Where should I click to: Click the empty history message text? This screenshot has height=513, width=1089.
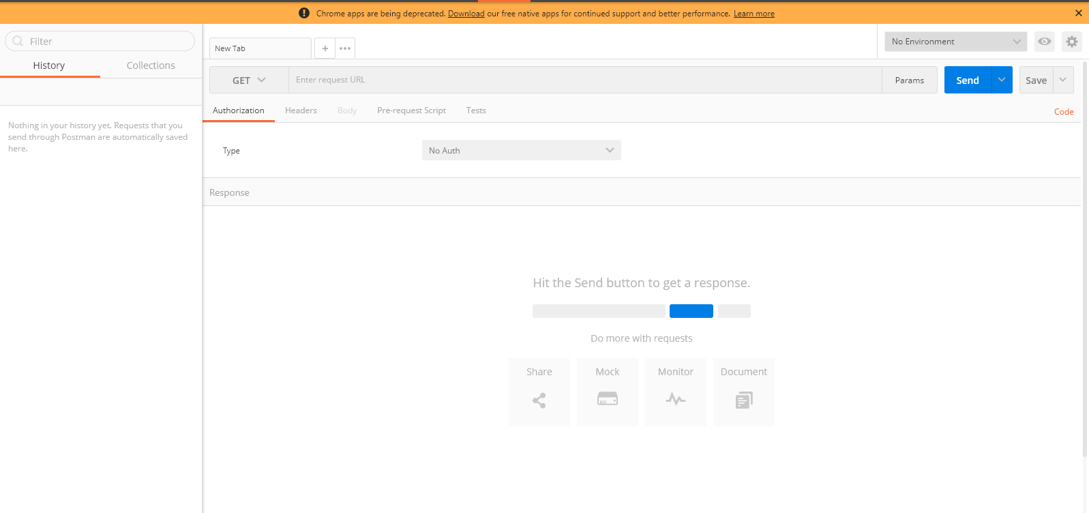(x=98, y=137)
